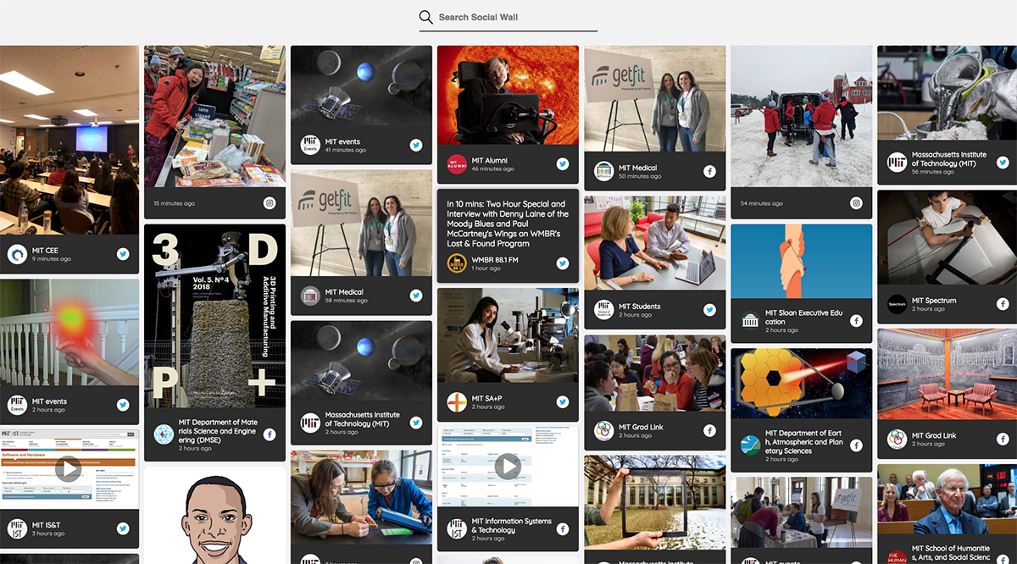
Task: Open Facebook icon on MIT Information Systems & Technology card
Action: (x=563, y=529)
